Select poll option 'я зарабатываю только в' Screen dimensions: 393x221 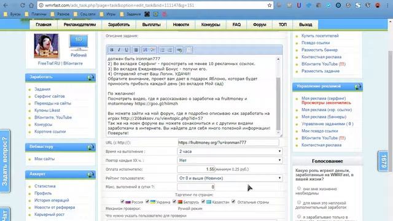[x=299, y=216]
